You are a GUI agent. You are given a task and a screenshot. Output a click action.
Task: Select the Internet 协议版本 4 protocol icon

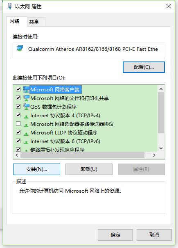(x=26, y=116)
